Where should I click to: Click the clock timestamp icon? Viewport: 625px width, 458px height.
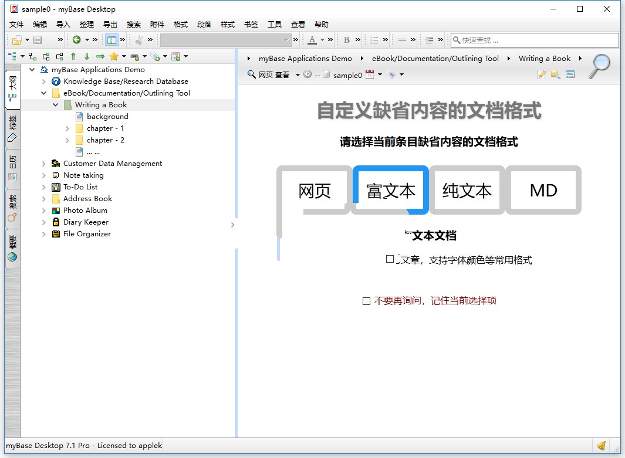coord(308,74)
